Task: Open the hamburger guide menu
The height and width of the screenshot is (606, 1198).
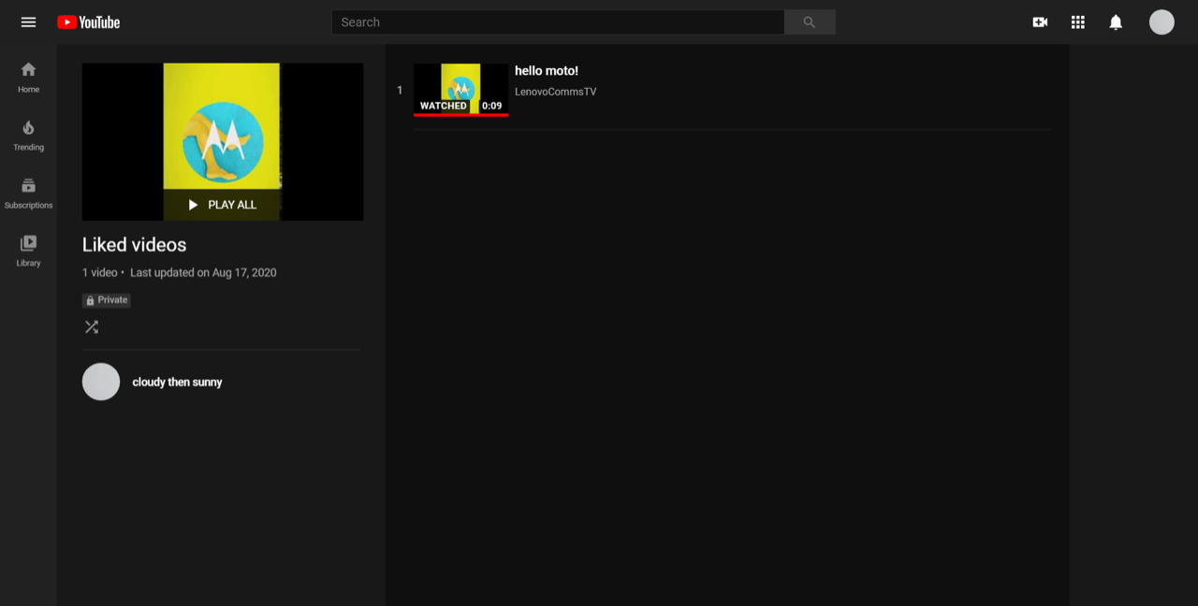Action: click(x=28, y=22)
